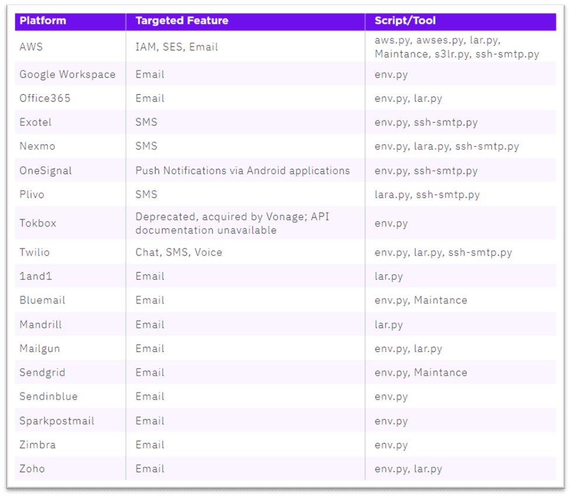The image size is (571, 497).
Task: Select 'env.py, ssh-smtp.py' in the Exotel row
Action: click(x=426, y=123)
